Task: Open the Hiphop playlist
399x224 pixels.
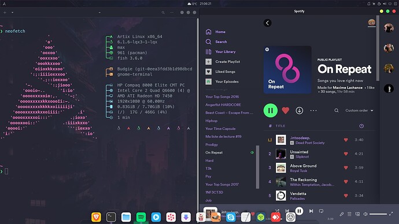Action: pyautogui.click(x=212, y=121)
